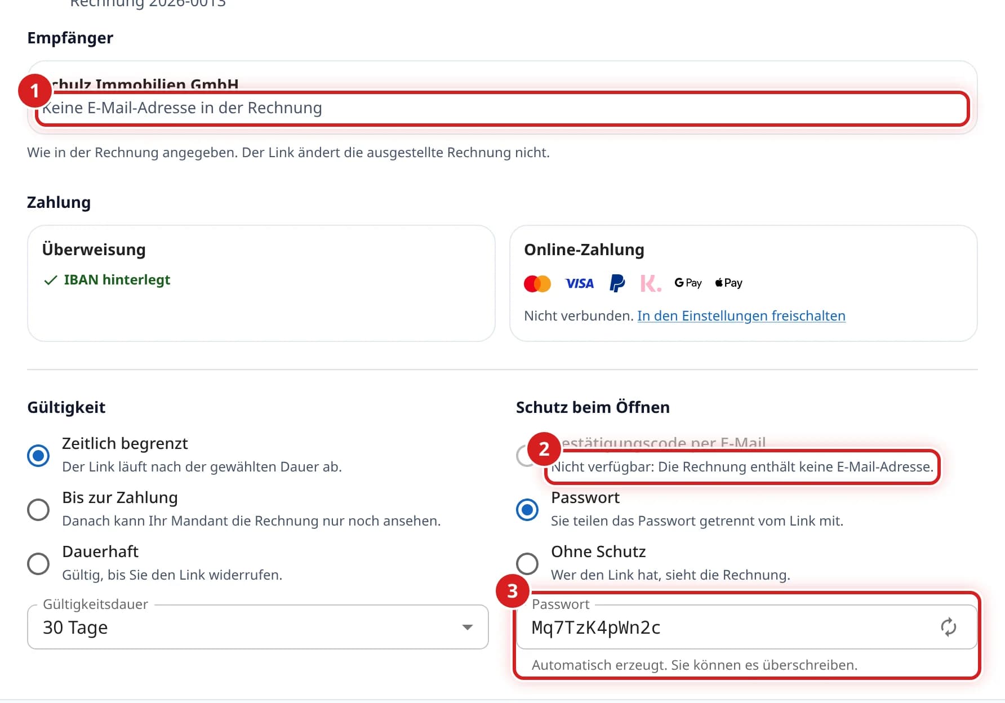Screen dimensions: 1005x703
Task: Click the Automatisch erzeugt hint text
Action: click(695, 665)
